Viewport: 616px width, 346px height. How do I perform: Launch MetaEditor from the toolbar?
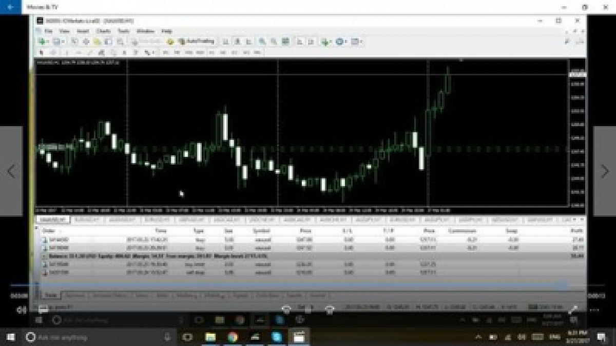(x=170, y=41)
